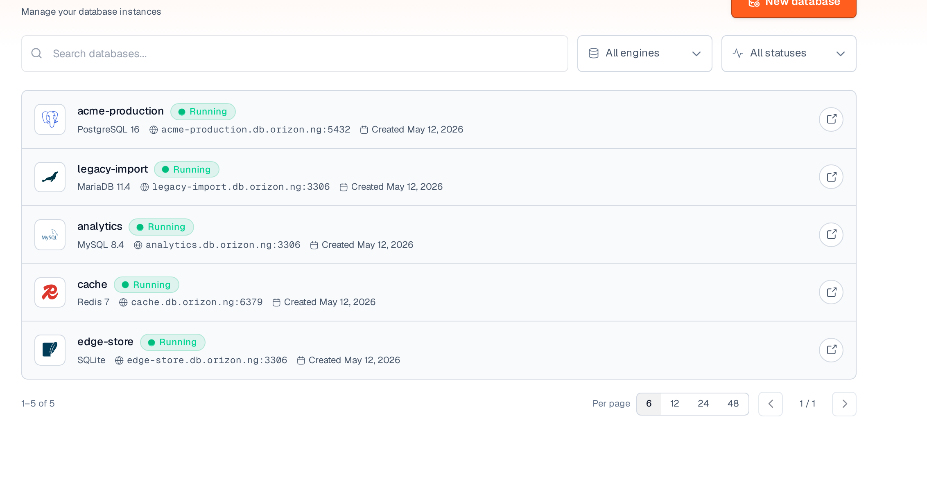Open legacy-import external link icon
The image size is (927, 499).
pyautogui.click(x=831, y=177)
